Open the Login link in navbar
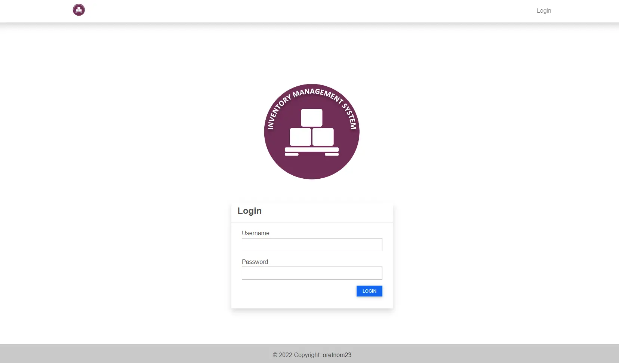Screen dimensions: 619x363 click(544, 11)
